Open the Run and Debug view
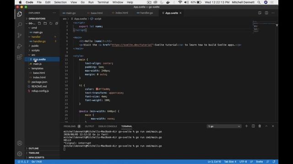 [x=19, y=46]
